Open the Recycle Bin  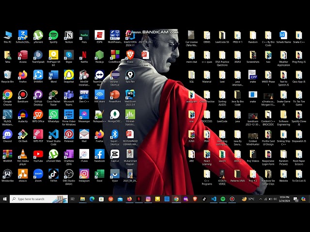(x=7, y=75)
